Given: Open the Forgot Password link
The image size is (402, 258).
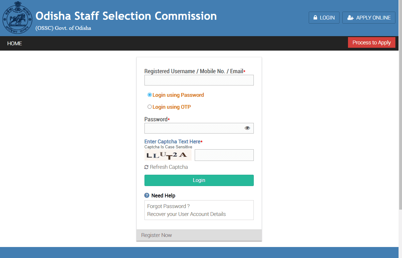Looking at the screenshot, I should pos(168,206).
